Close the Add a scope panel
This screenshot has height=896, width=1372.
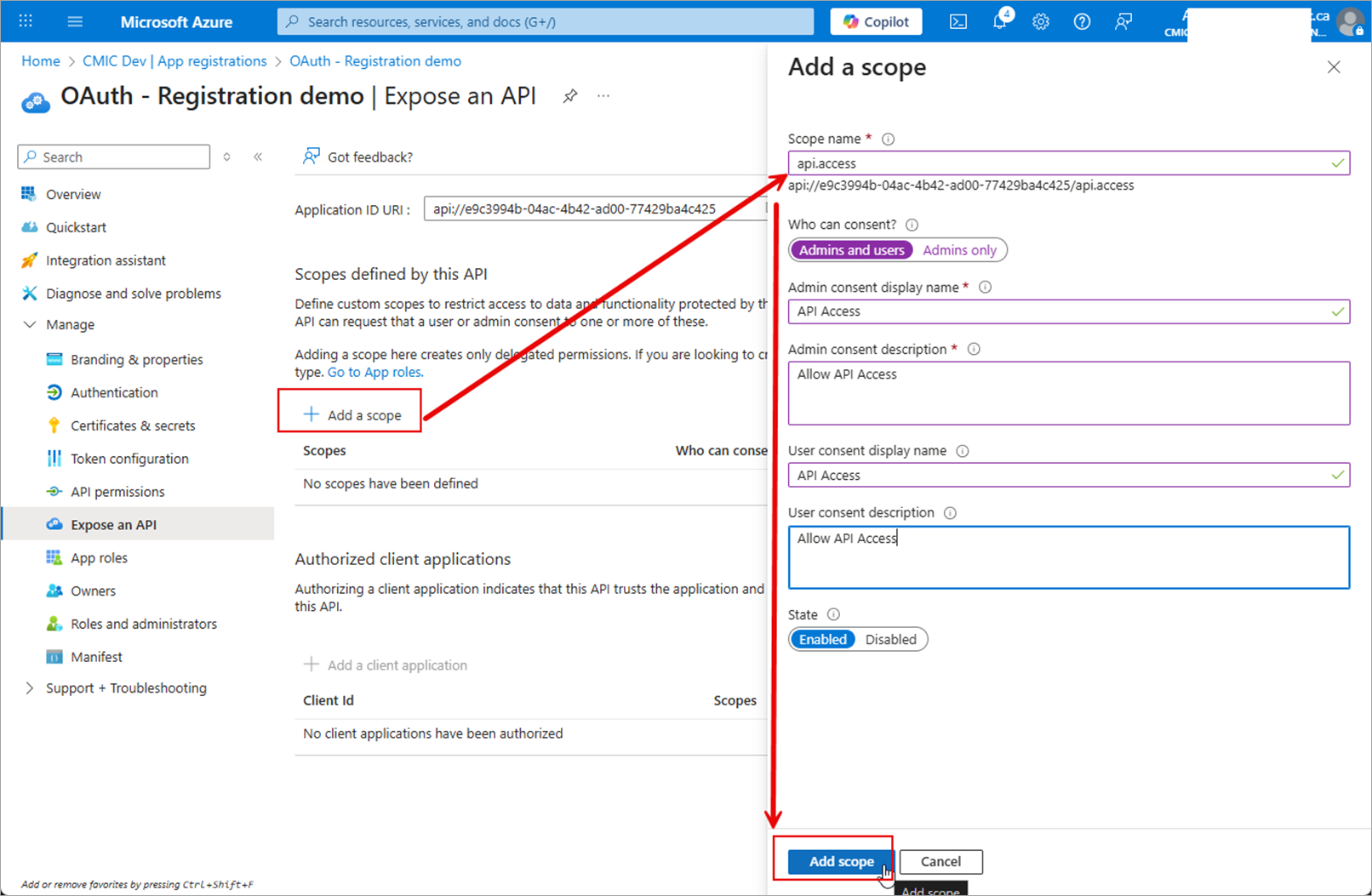1334,67
